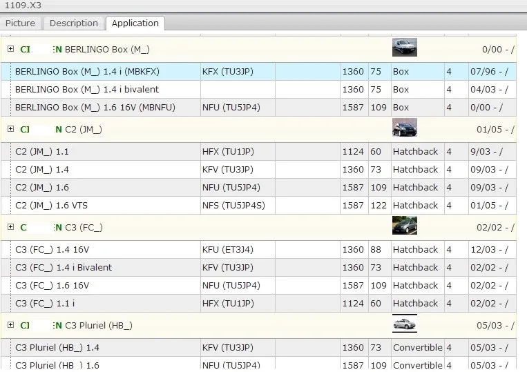This screenshot has width=527, height=372.
Task: Select the C3 (FC_) 1.6 16V row
Action: (x=258, y=285)
